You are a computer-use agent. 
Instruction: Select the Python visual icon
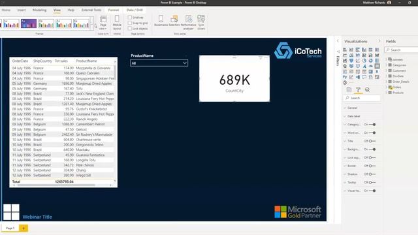click(345, 77)
